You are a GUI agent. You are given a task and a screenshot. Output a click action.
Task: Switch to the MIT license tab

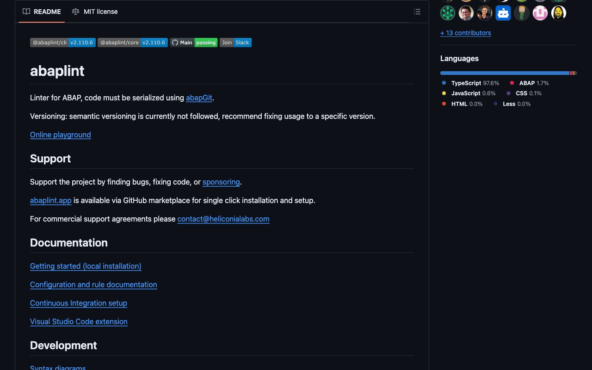[x=95, y=12]
